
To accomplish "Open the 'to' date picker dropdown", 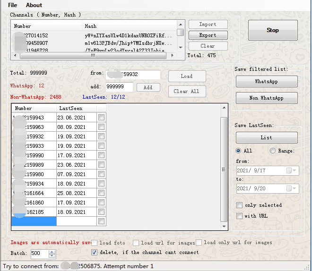I will 294,188.
